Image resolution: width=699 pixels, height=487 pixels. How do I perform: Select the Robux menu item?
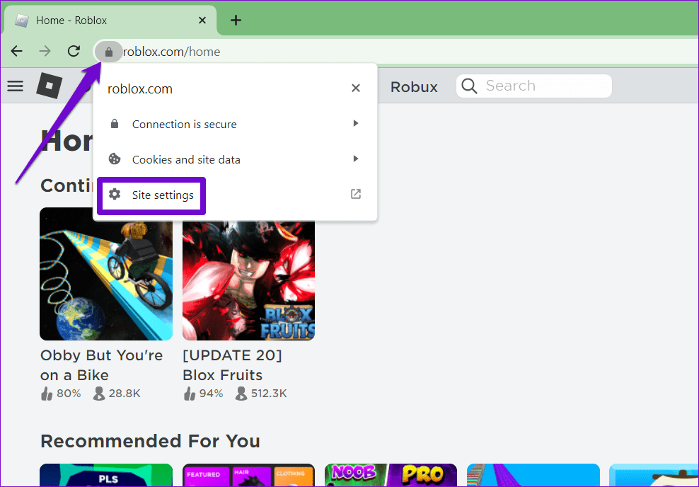coord(414,86)
